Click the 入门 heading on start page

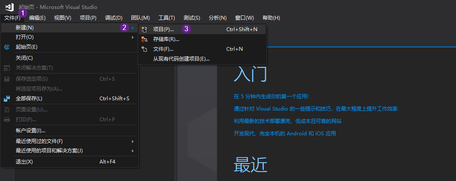pyautogui.click(x=250, y=74)
